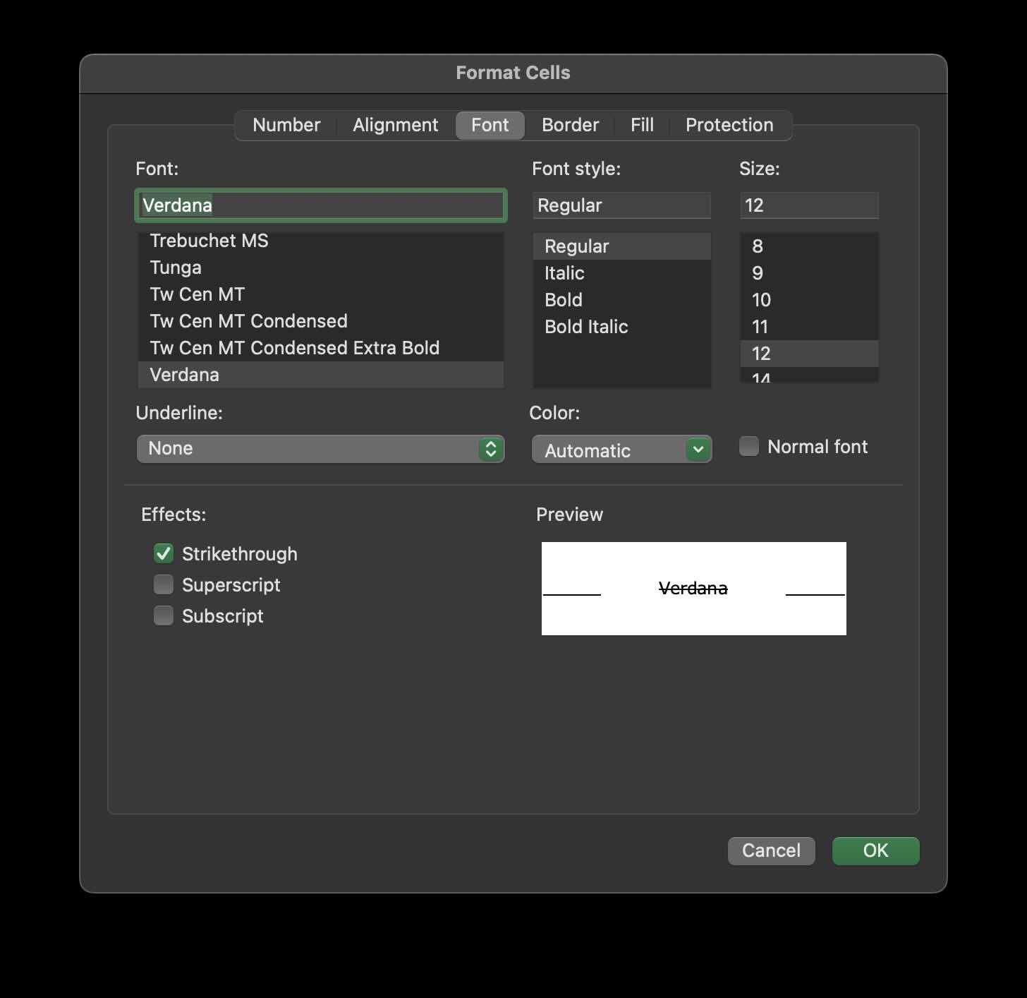Screen dimensions: 1027x998
Task: Enable the Superscript effect
Action: pos(163,584)
